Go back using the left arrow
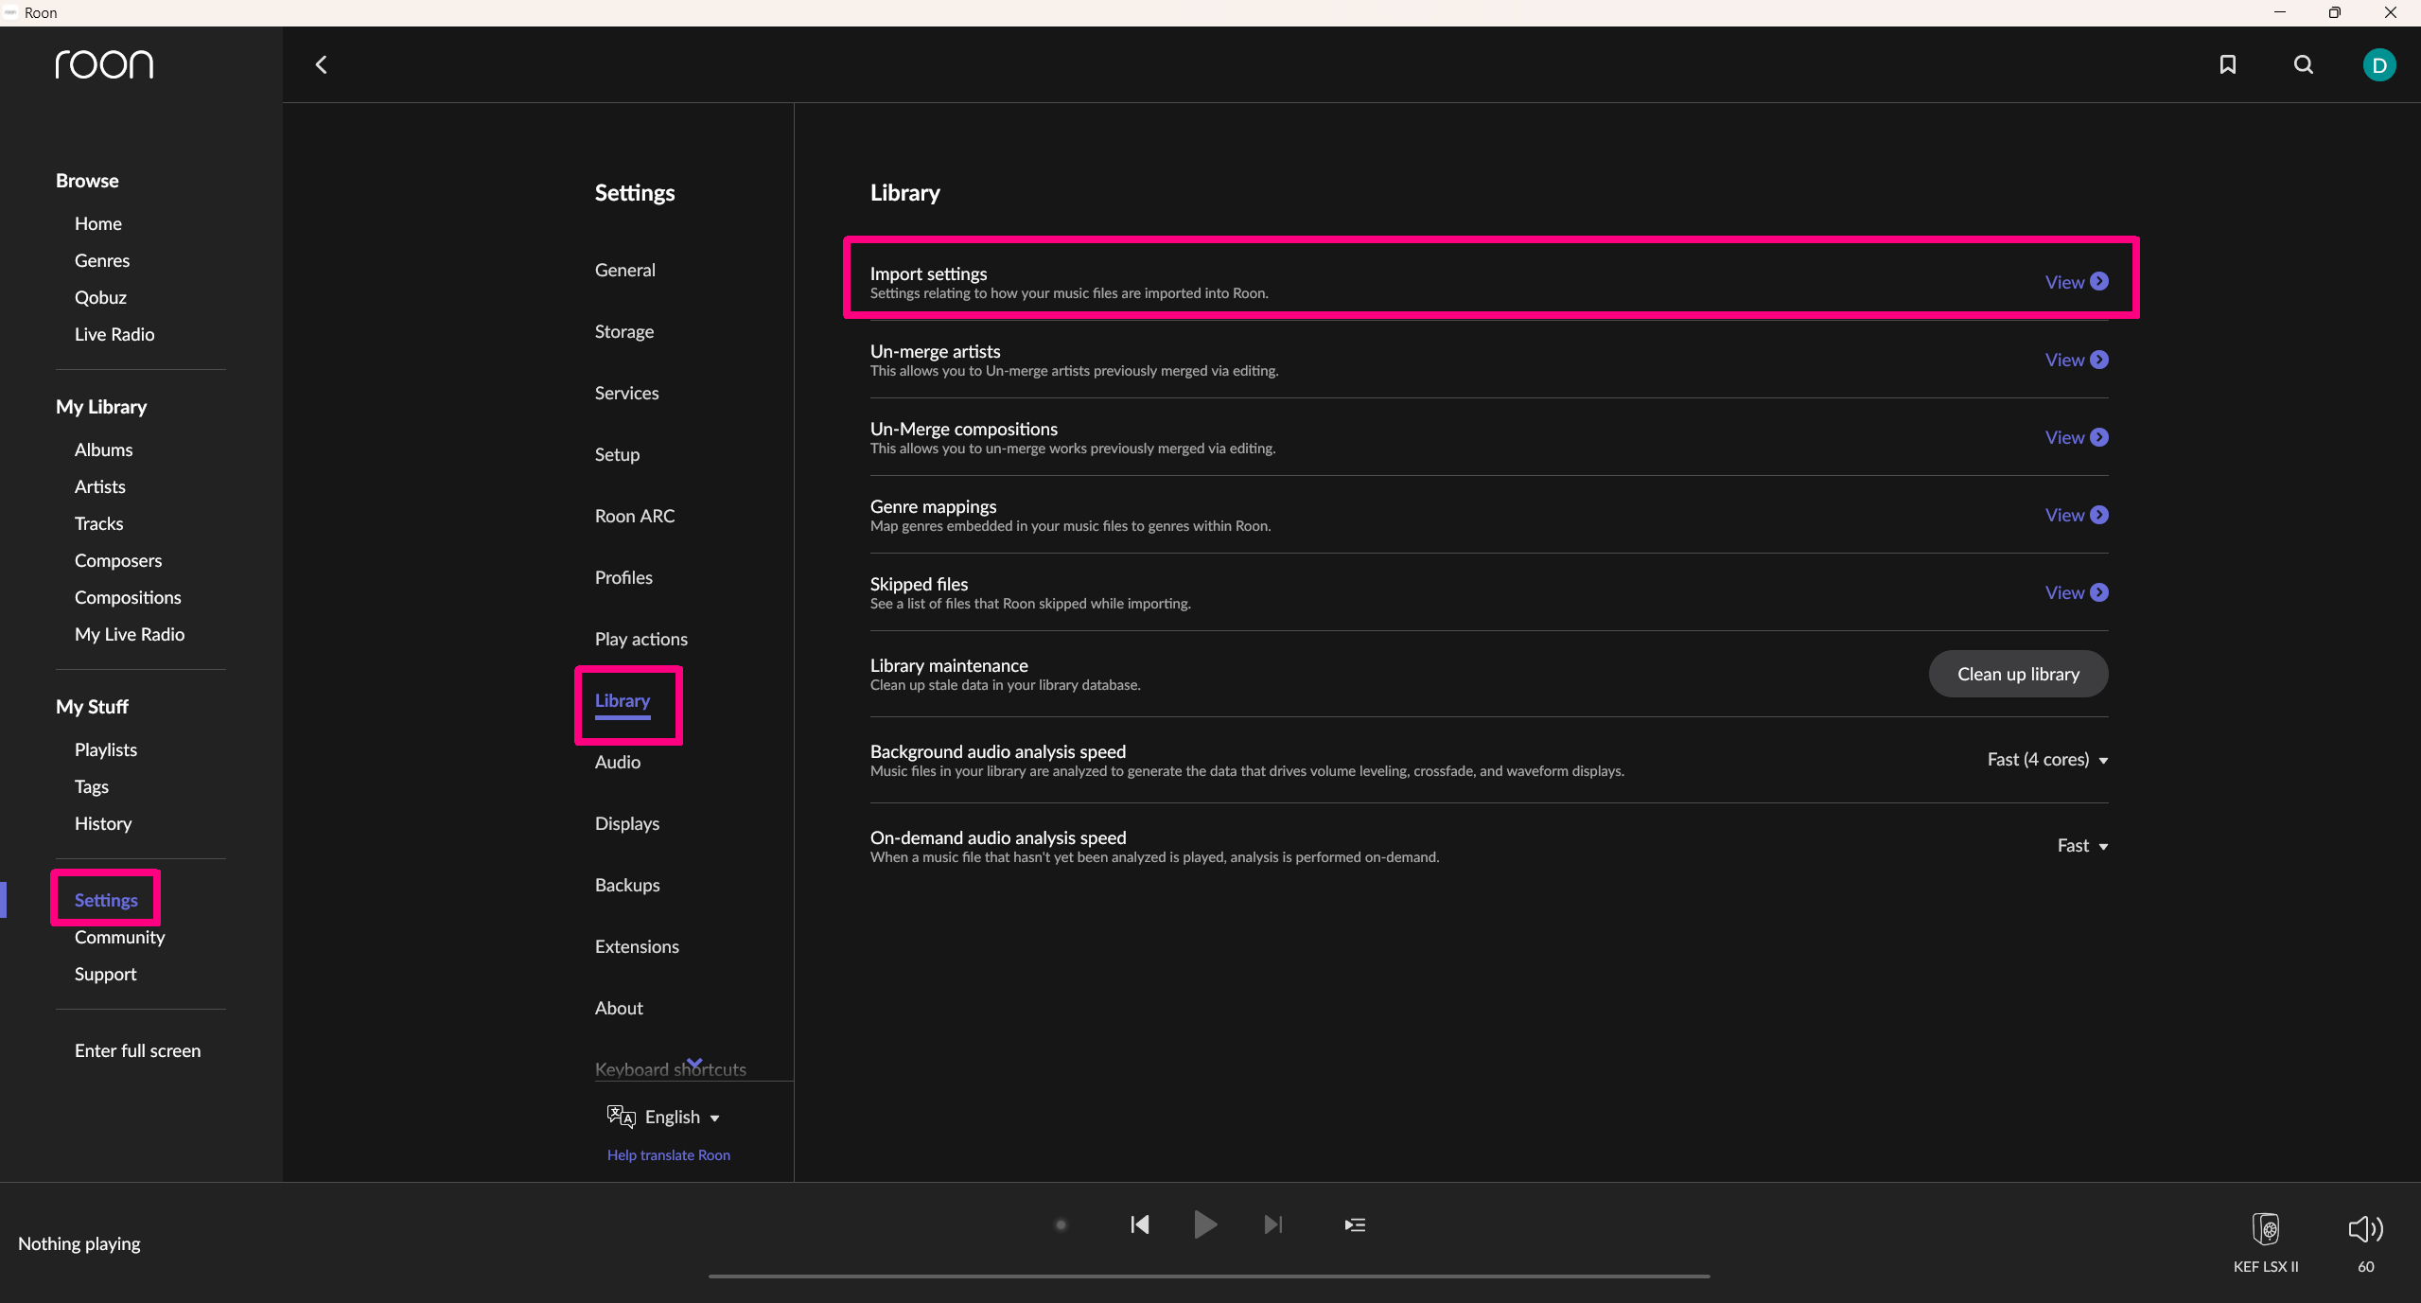This screenshot has height=1303, width=2421. click(x=322, y=64)
